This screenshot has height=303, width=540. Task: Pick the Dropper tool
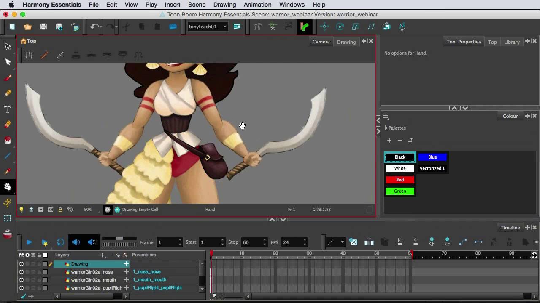(x=8, y=172)
